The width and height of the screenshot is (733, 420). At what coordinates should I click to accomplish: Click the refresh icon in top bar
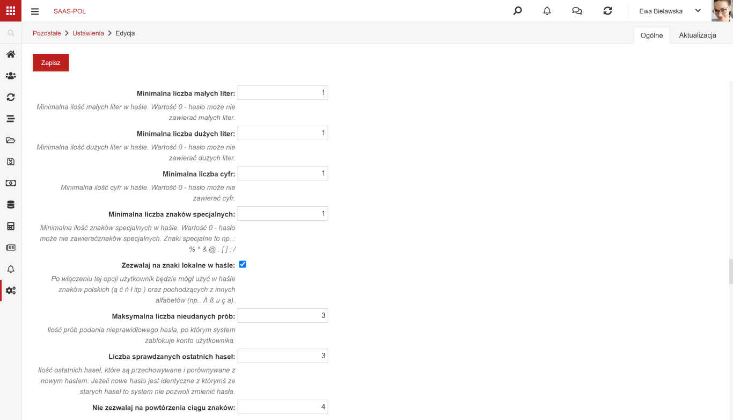pyautogui.click(x=607, y=11)
